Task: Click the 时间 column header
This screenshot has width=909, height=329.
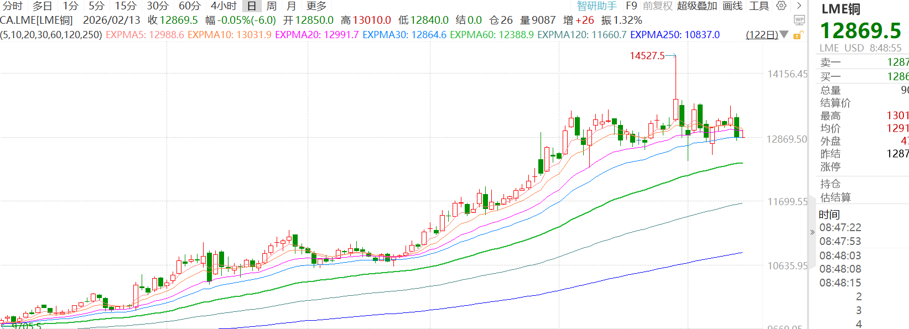Action: [x=829, y=215]
